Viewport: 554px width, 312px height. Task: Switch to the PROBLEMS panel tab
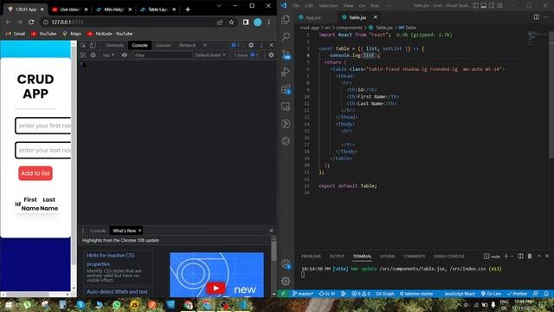(312, 257)
